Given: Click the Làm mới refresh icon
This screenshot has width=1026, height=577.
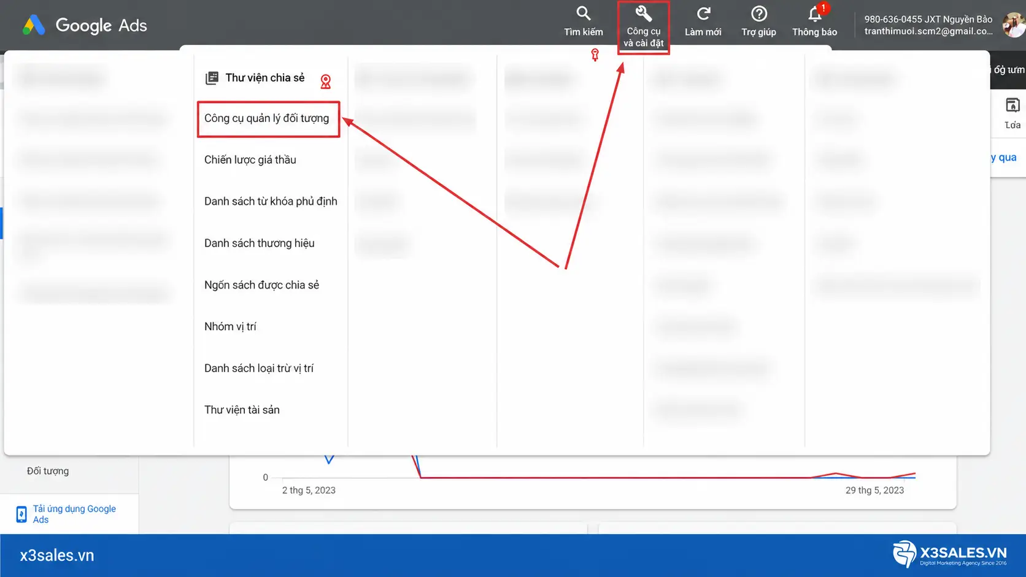Looking at the screenshot, I should click(703, 13).
